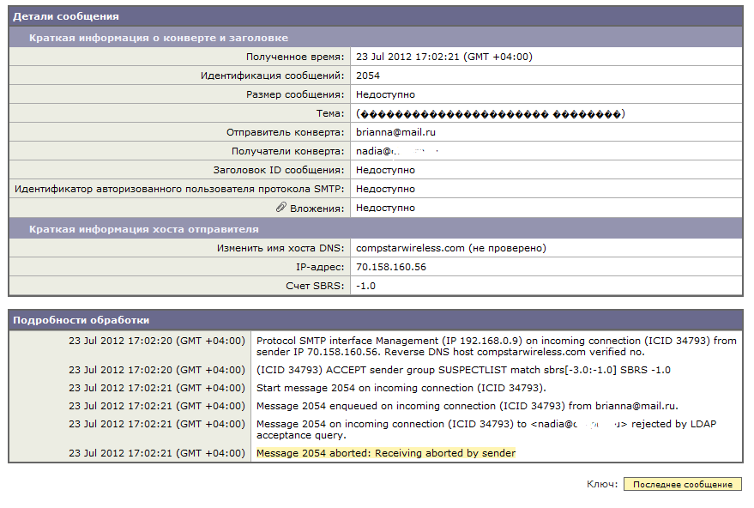Click the 'Message 2054 enqueued' log entry
The image size is (754, 508).
tap(467, 406)
